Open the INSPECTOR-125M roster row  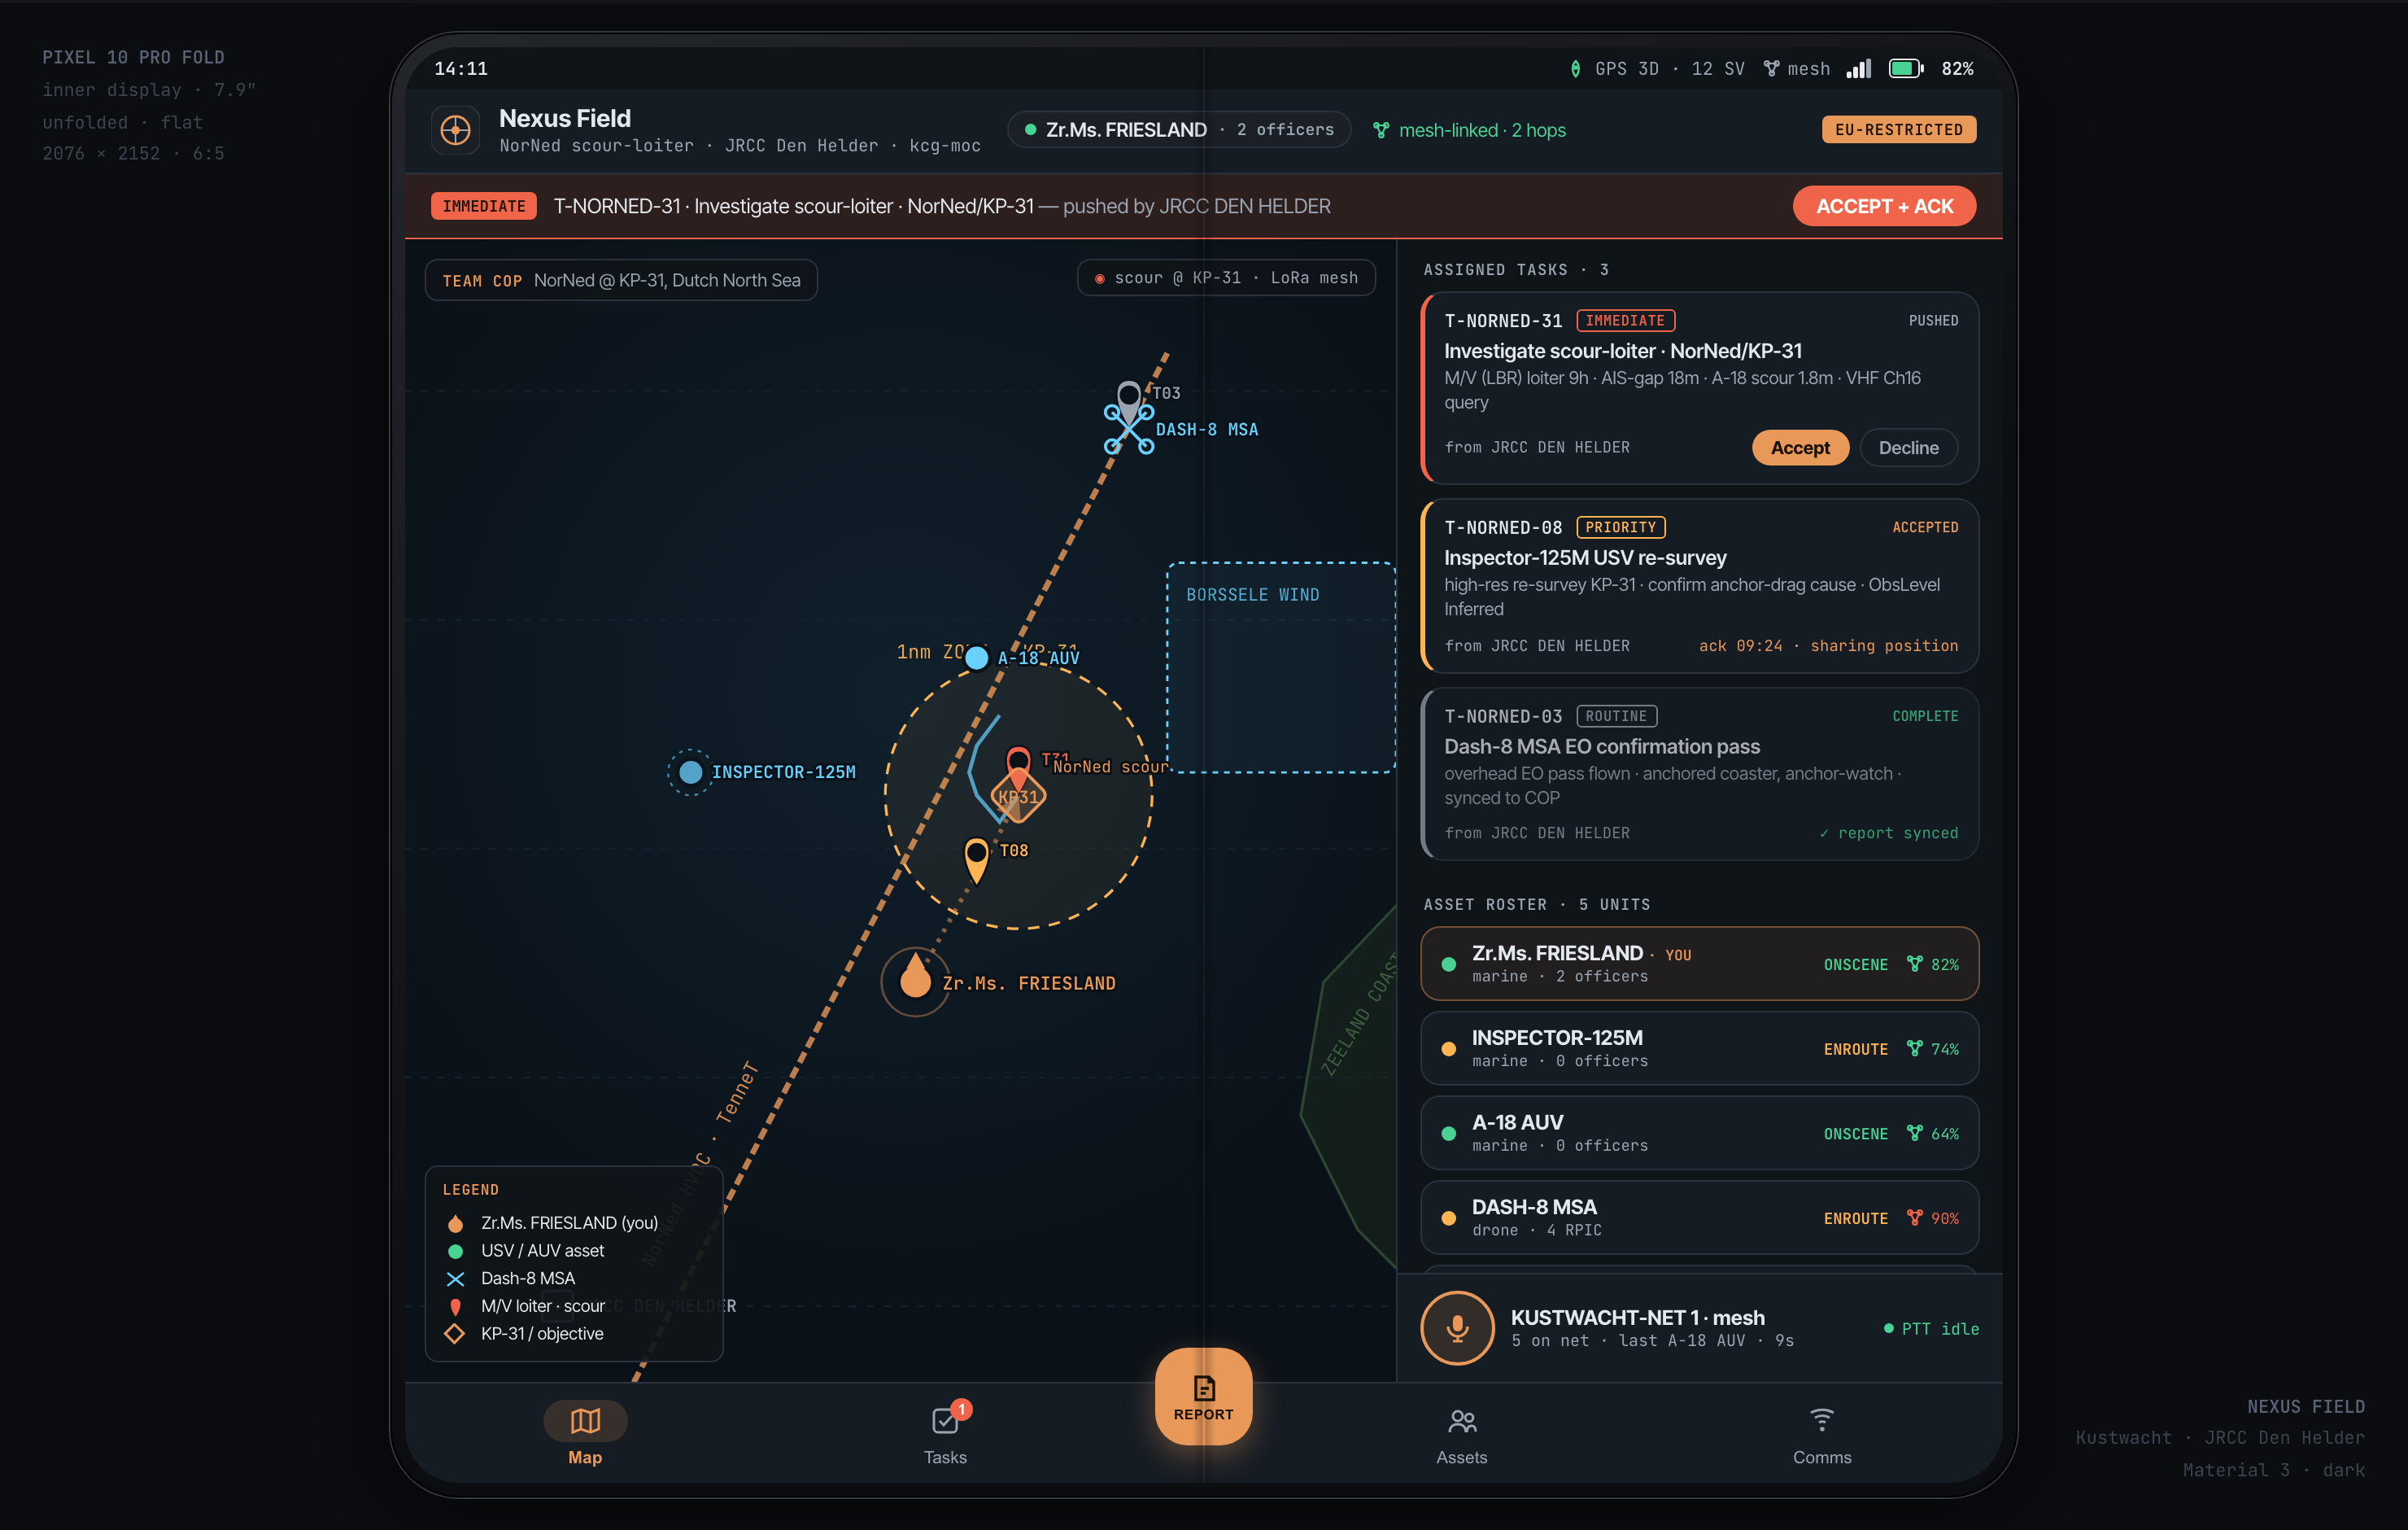tap(1699, 1047)
